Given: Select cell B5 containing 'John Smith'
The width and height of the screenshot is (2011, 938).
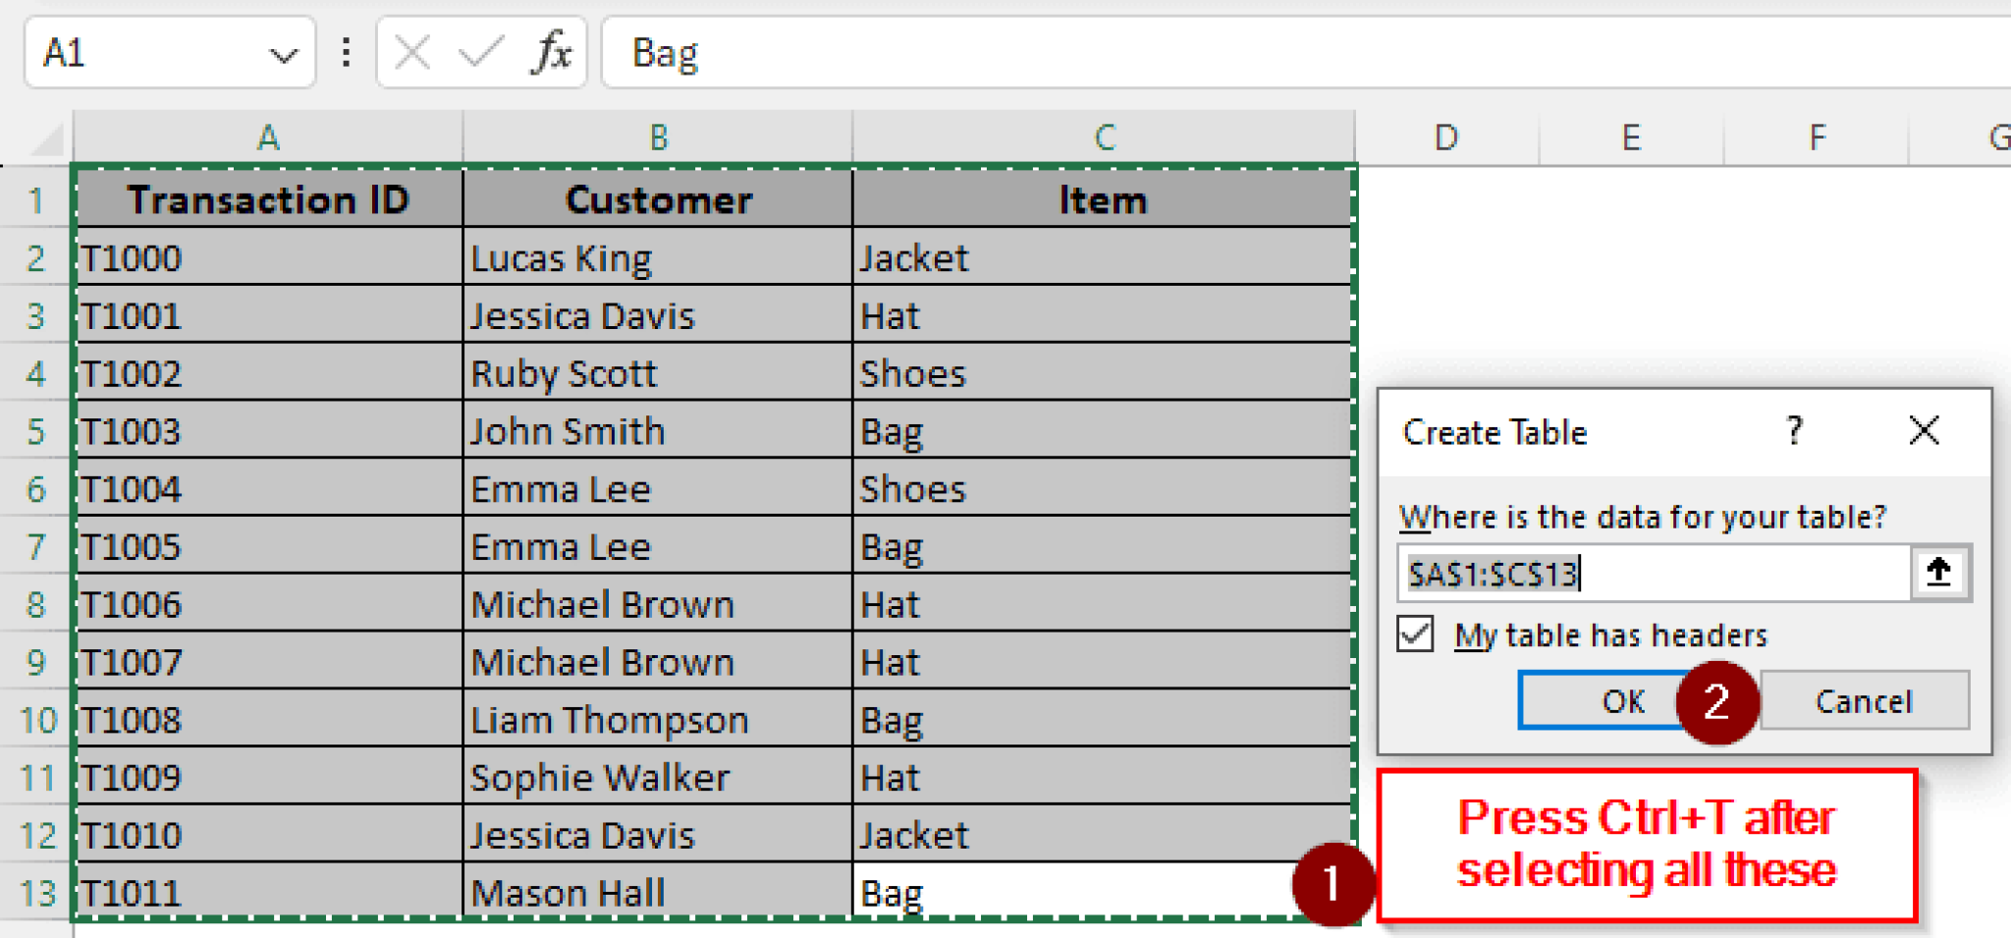Looking at the screenshot, I should click(x=656, y=430).
